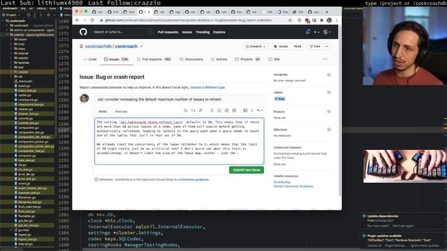Open the GitHub notifications bell
The height and width of the screenshot is (251, 447).
tap(308, 32)
